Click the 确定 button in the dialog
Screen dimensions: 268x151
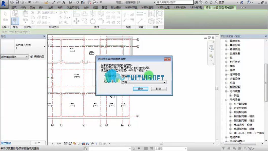click(x=141, y=89)
